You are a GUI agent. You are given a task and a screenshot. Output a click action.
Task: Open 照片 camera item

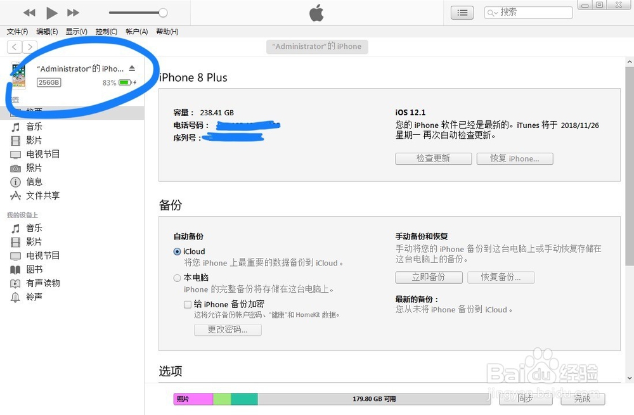[x=34, y=168]
